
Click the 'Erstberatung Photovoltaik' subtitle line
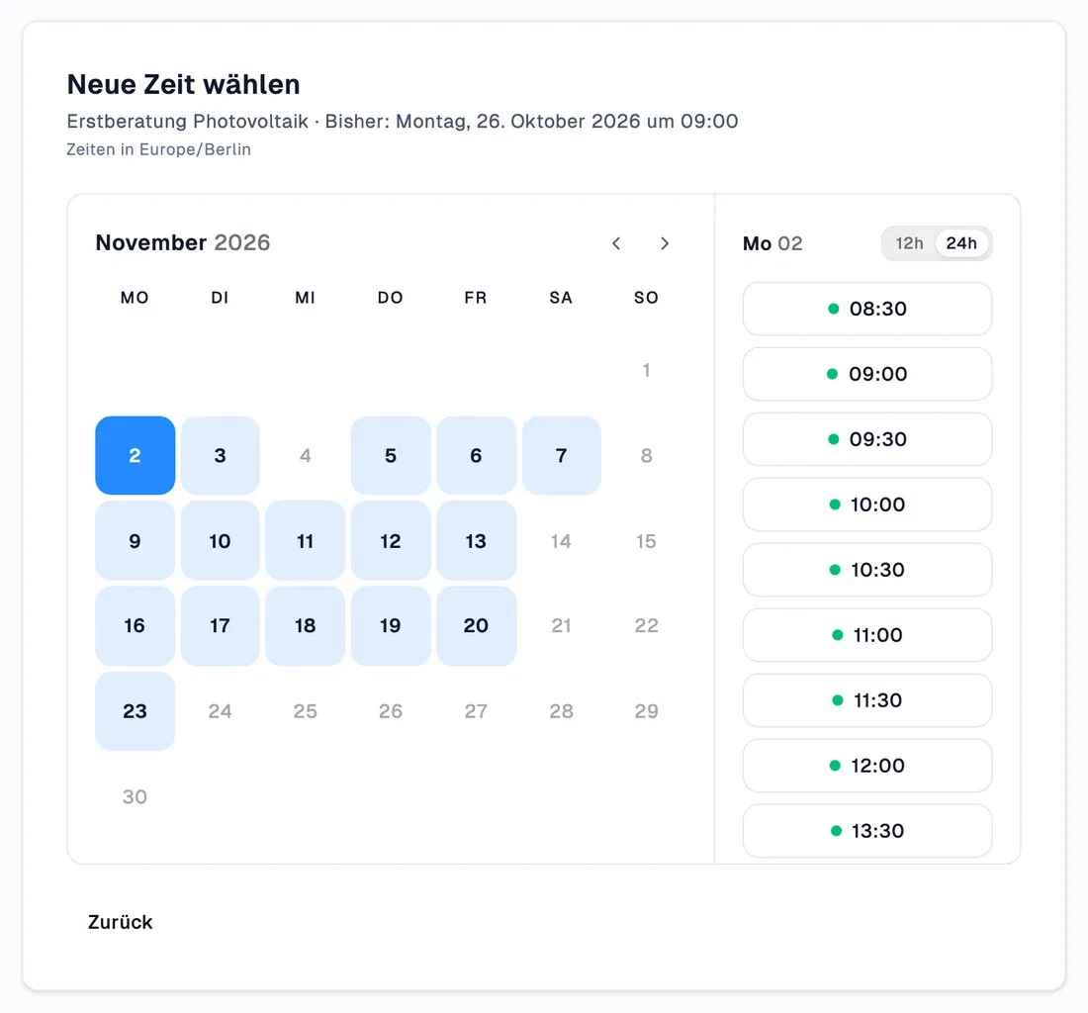pos(403,122)
